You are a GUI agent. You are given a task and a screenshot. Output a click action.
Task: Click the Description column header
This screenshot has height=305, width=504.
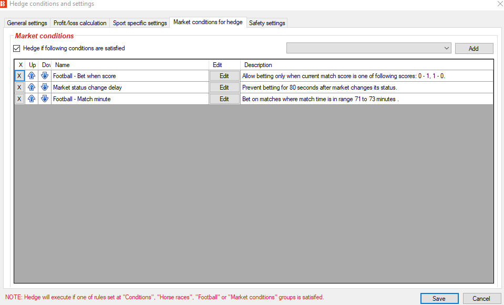[x=367, y=64]
